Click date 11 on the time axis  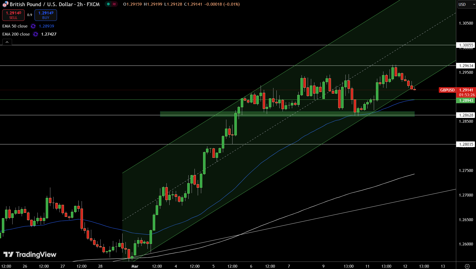[367, 266]
